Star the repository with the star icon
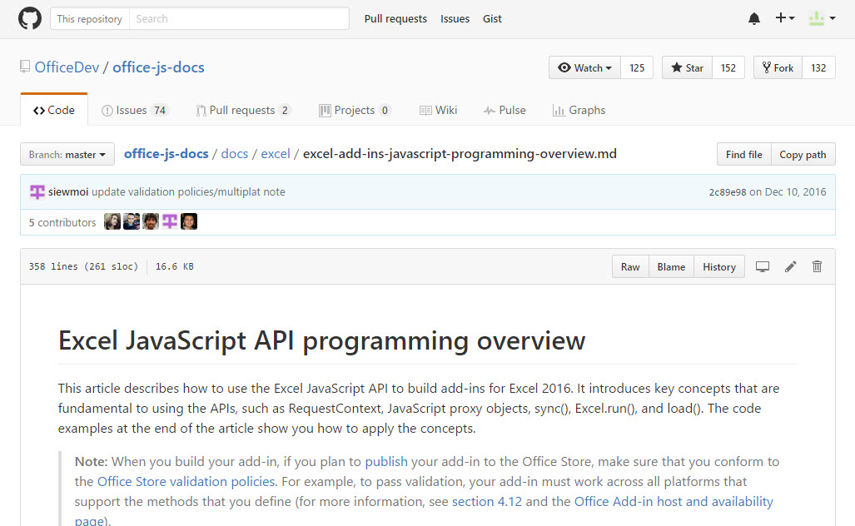This screenshot has height=526, width=855. (x=676, y=68)
